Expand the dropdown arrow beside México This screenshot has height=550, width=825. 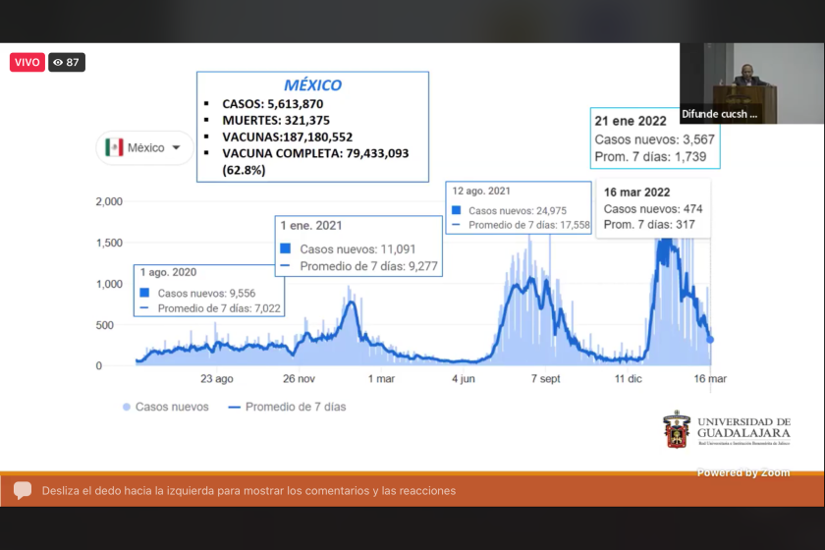pos(176,147)
